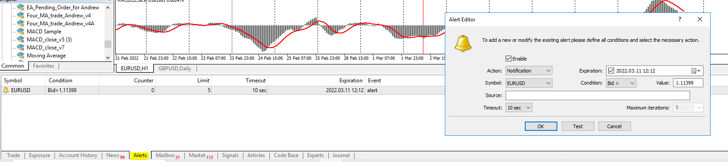Click the MACD Sample expert icon
This screenshot has height=162, width=728.
point(21,31)
